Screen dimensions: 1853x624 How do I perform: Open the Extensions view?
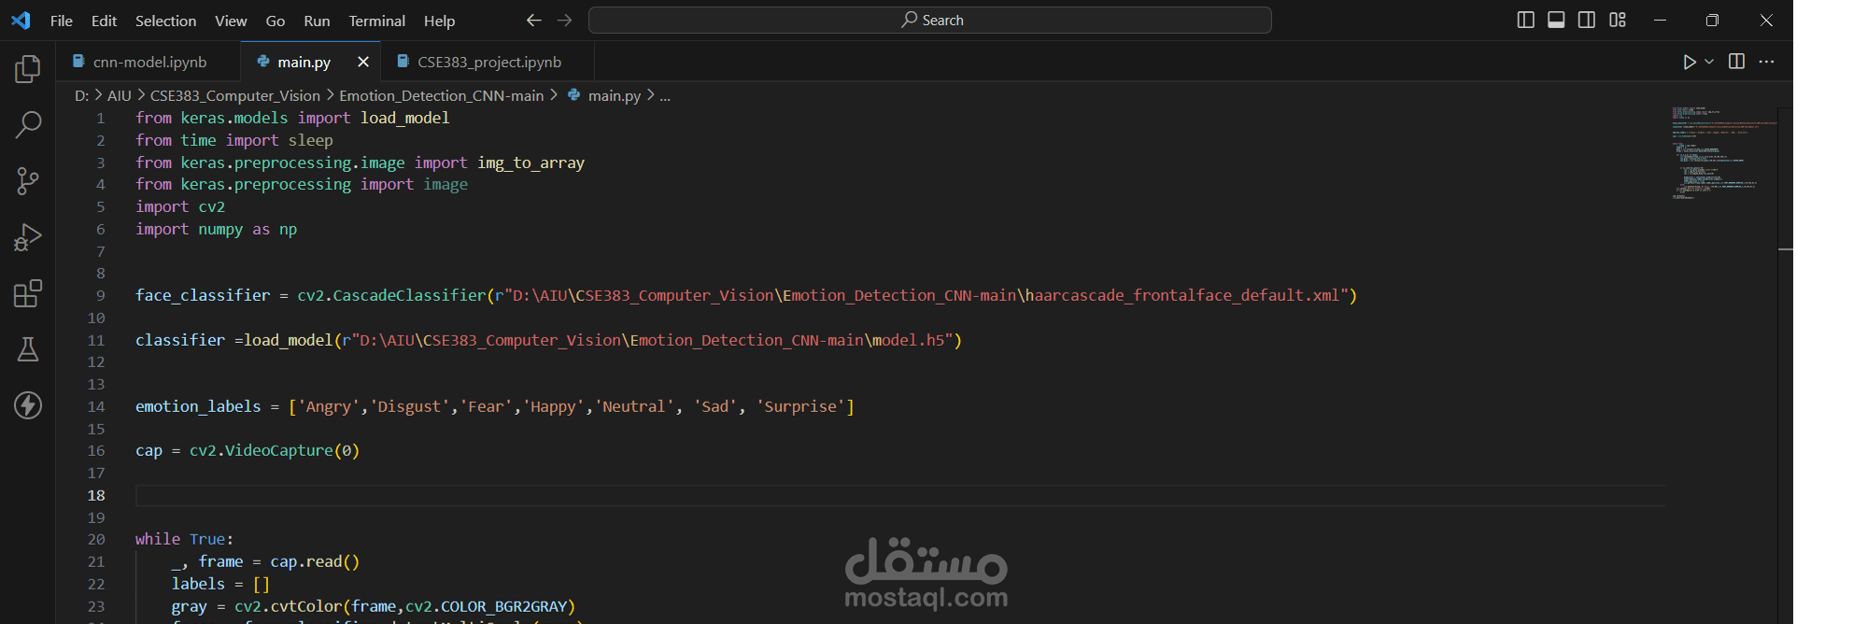pyautogui.click(x=28, y=292)
